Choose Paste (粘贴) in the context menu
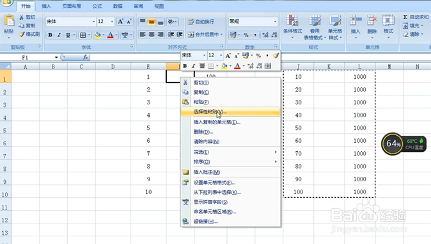The height and width of the screenshot is (244, 431). pos(230,102)
